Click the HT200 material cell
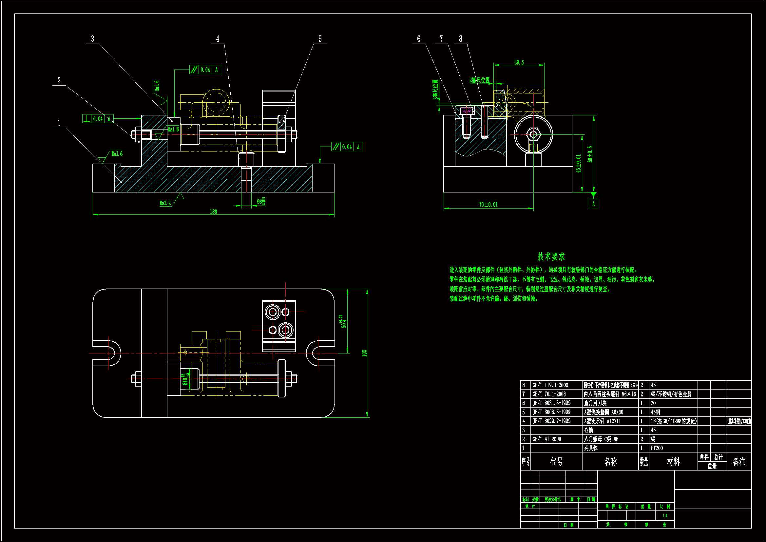This screenshot has width=766, height=542. (657, 448)
